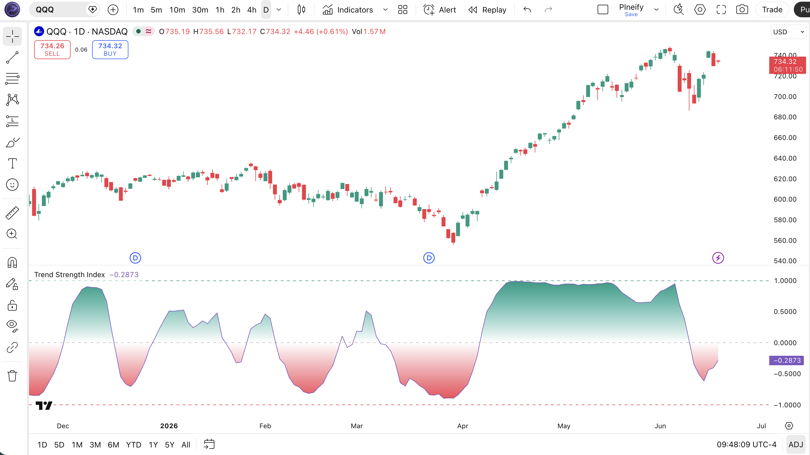810x455 pixels.
Task: Open the emoji icons tool
Action: 12,185
